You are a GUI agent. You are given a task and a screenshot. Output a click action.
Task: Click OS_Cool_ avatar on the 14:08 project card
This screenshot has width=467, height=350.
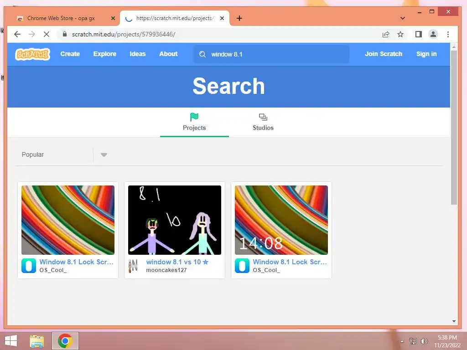coord(242,266)
